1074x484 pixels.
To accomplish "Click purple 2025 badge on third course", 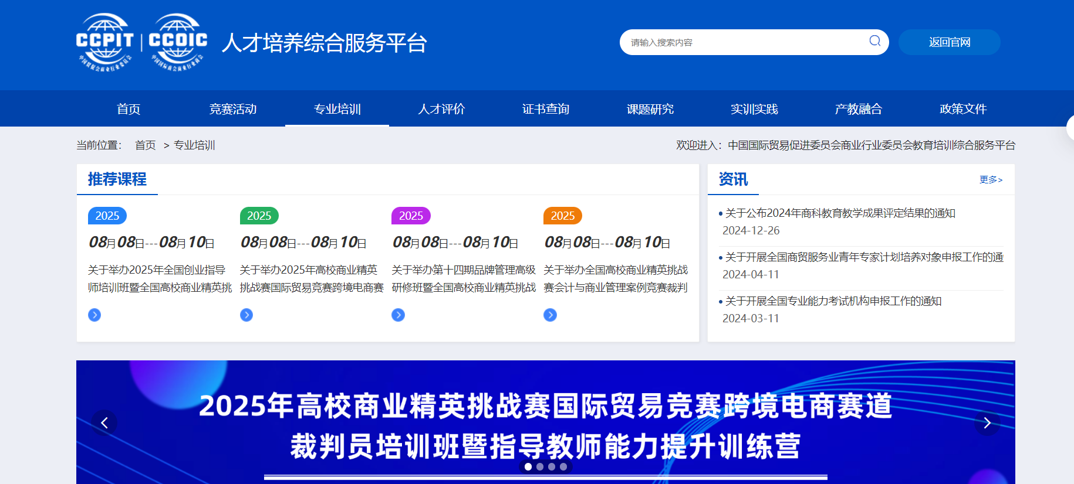I will 411,216.
